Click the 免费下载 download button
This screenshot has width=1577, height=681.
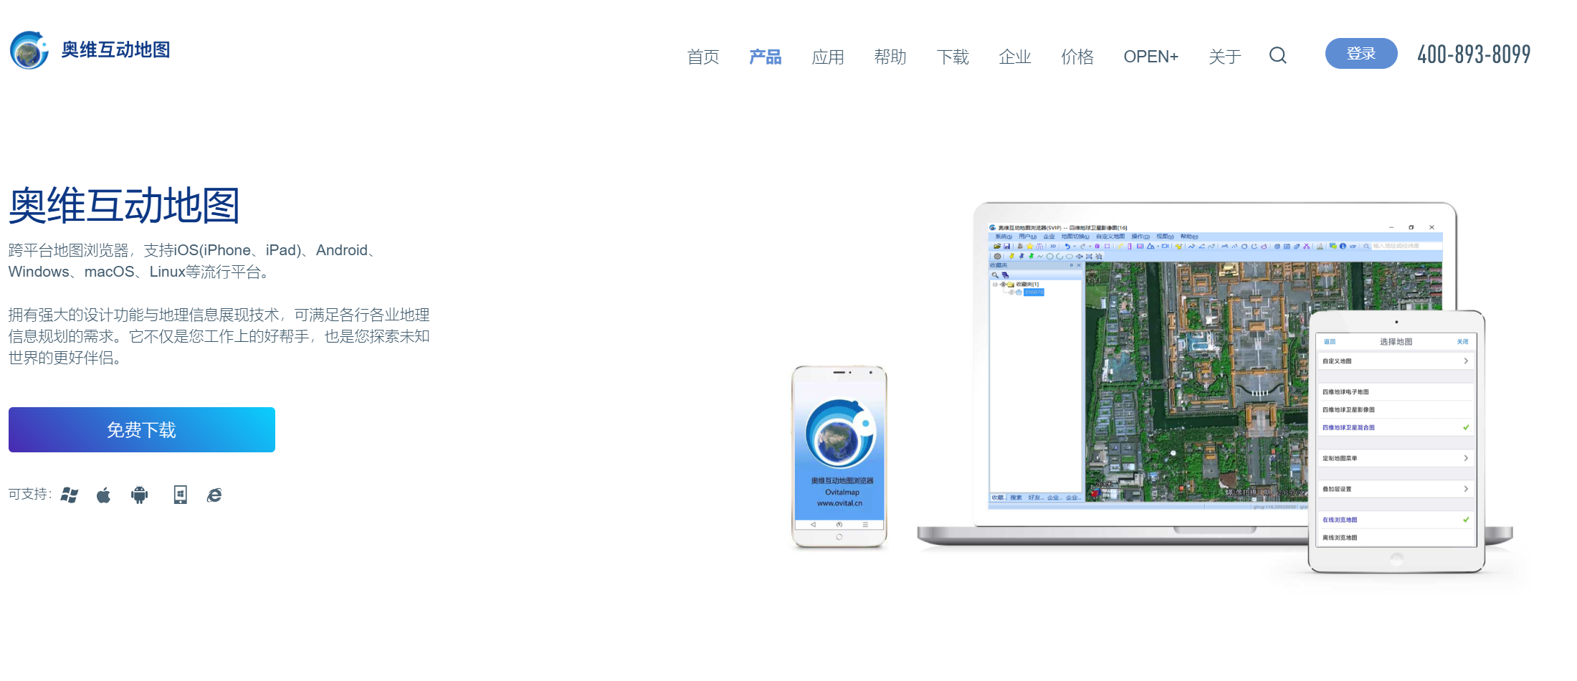click(x=142, y=429)
